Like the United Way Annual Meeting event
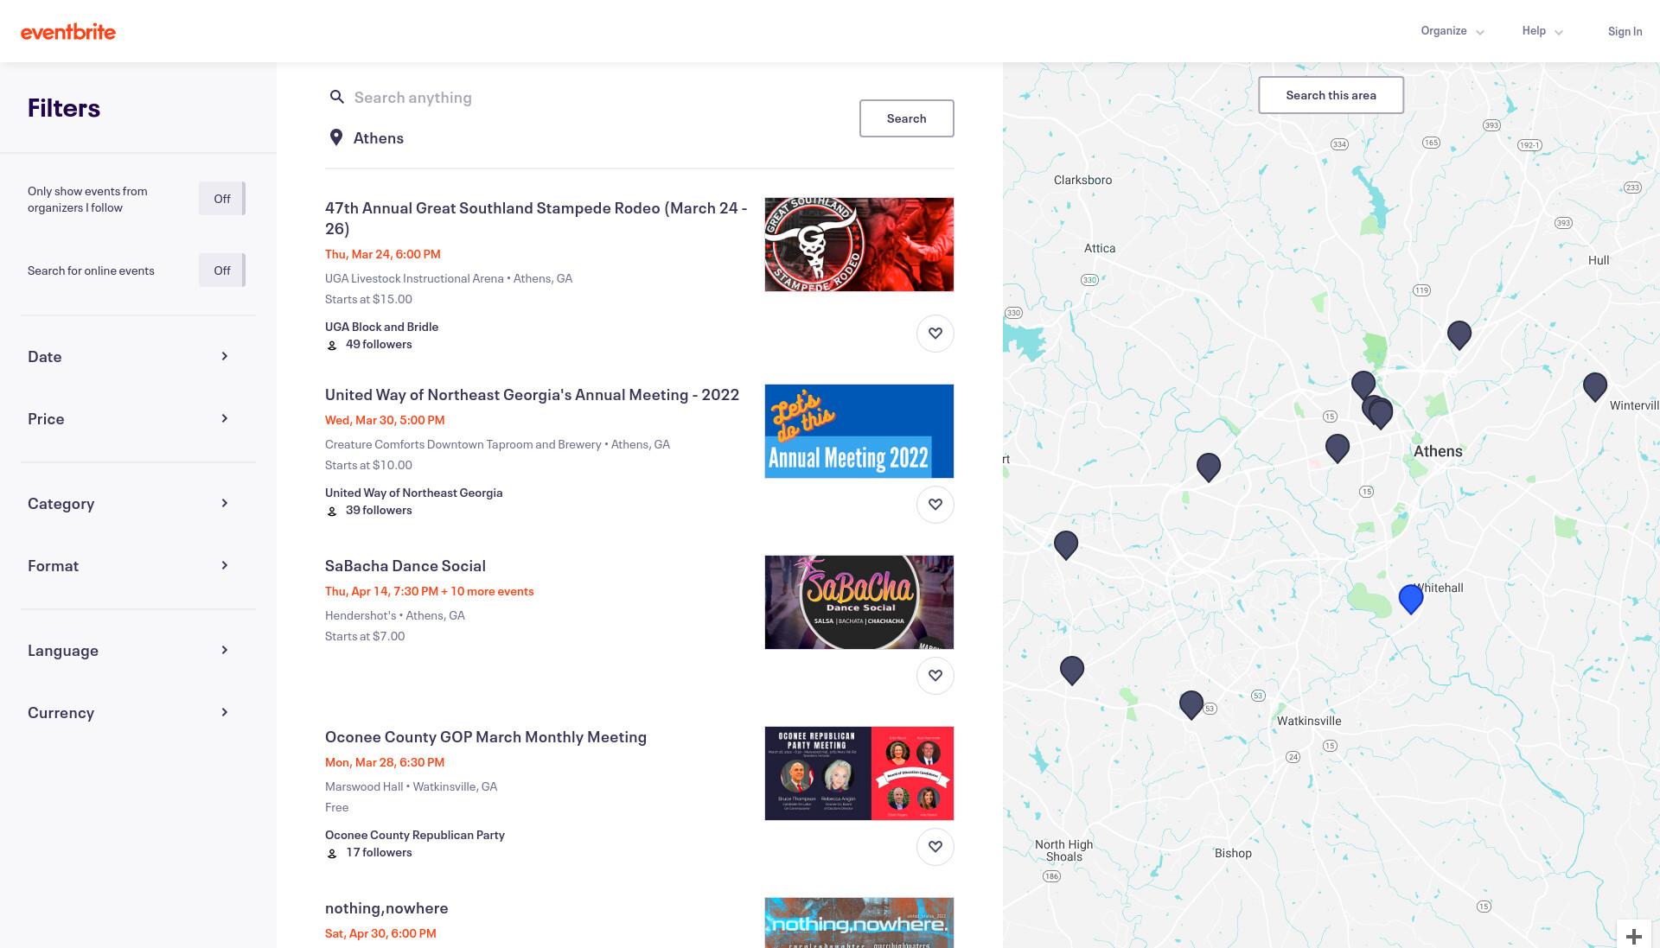 pyautogui.click(x=935, y=505)
